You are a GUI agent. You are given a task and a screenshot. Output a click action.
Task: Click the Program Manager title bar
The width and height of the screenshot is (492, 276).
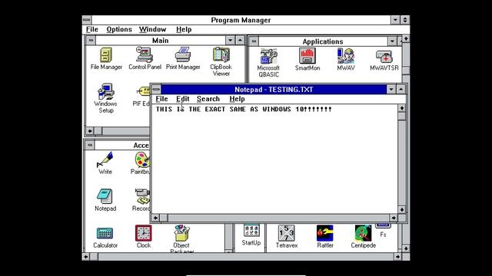coord(241,20)
